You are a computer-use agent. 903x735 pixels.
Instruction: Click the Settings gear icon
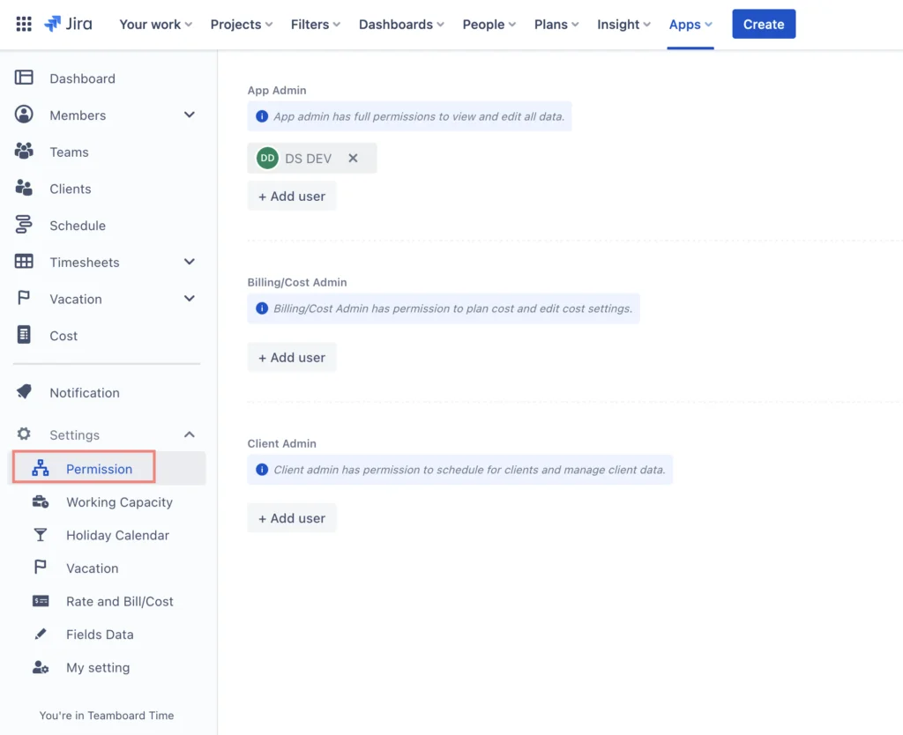24,434
